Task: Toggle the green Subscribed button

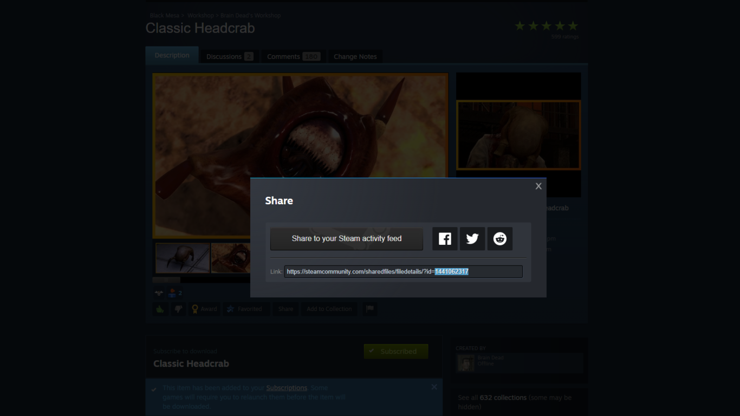Action: point(396,351)
